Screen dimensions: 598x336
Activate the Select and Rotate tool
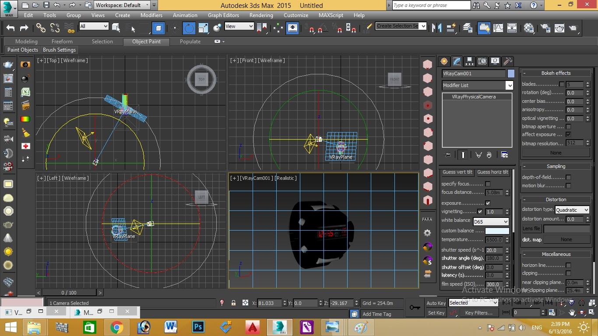point(189,28)
